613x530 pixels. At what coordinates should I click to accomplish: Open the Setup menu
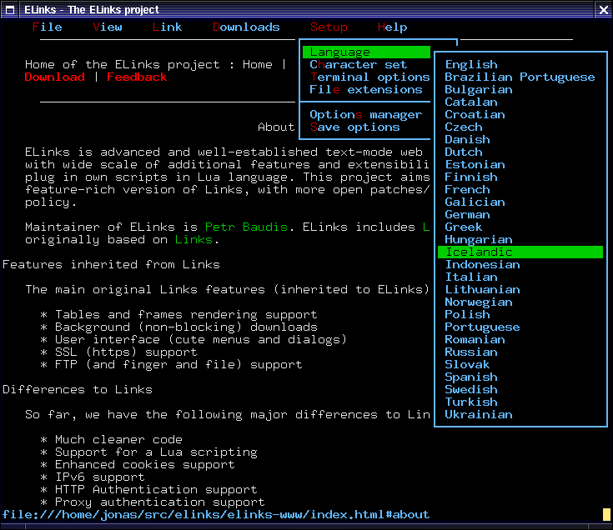(x=329, y=27)
